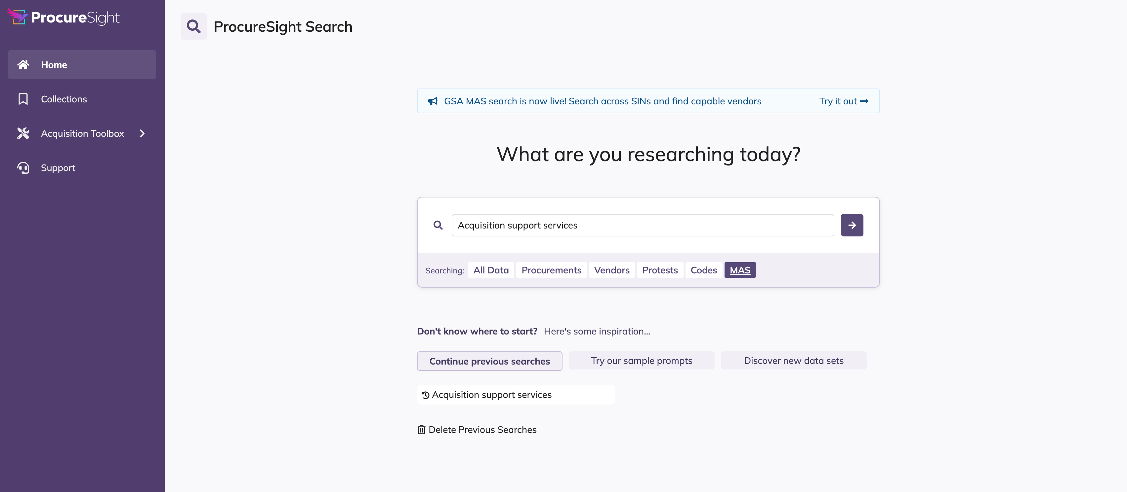Click the ProcureSight logo
The height and width of the screenshot is (492, 1127).
point(63,17)
